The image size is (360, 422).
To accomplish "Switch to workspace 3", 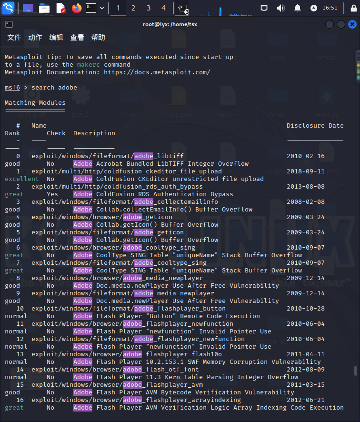I will point(149,8).
